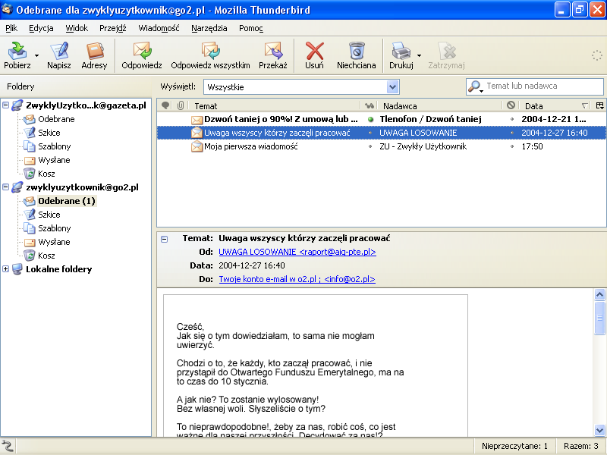Open the Pomoc menu
607x455 pixels.
pos(251,28)
